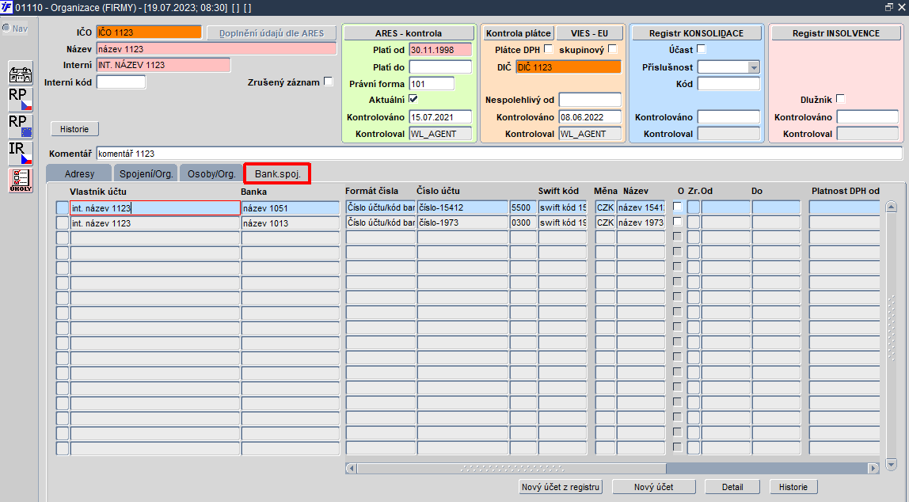Click the horizontal scrollbar thumb

512,468
